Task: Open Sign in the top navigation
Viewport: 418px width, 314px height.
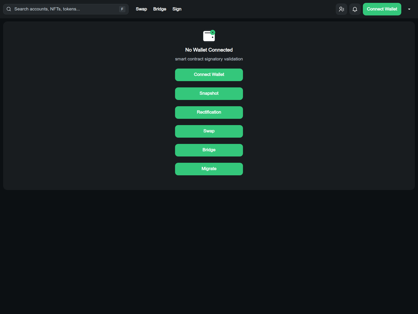Action: tap(177, 9)
